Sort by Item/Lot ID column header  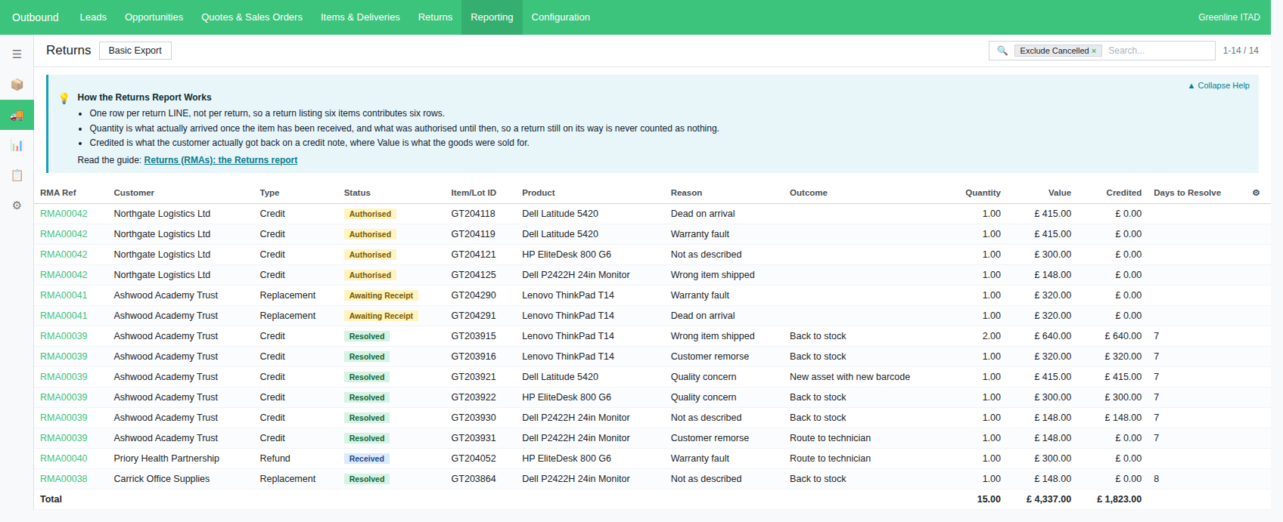coord(474,193)
